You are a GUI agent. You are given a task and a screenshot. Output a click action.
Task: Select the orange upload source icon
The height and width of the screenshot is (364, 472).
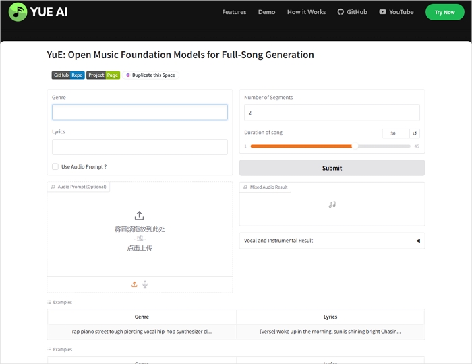click(x=134, y=284)
